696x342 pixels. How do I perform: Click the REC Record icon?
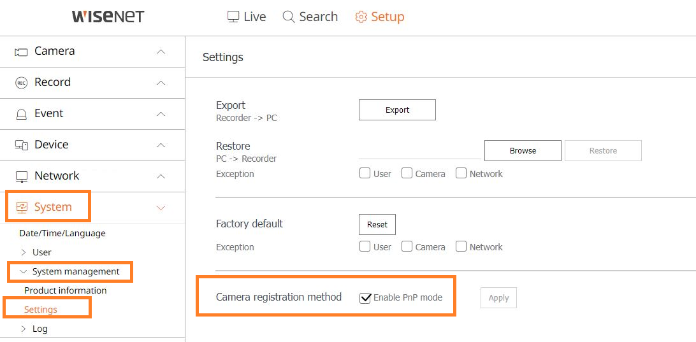tap(21, 83)
